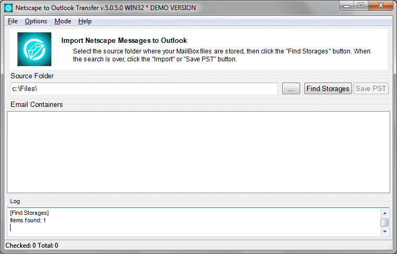
Task: Open the Options menu
Action: tap(36, 21)
